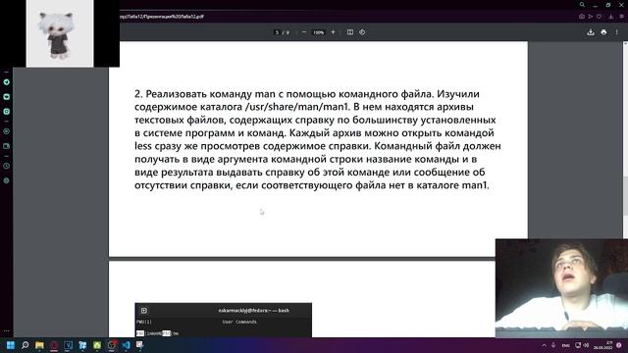Open sidebar three-dots setup at bottom
The width and height of the screenshot is (628, 353).
pos(7,331)
